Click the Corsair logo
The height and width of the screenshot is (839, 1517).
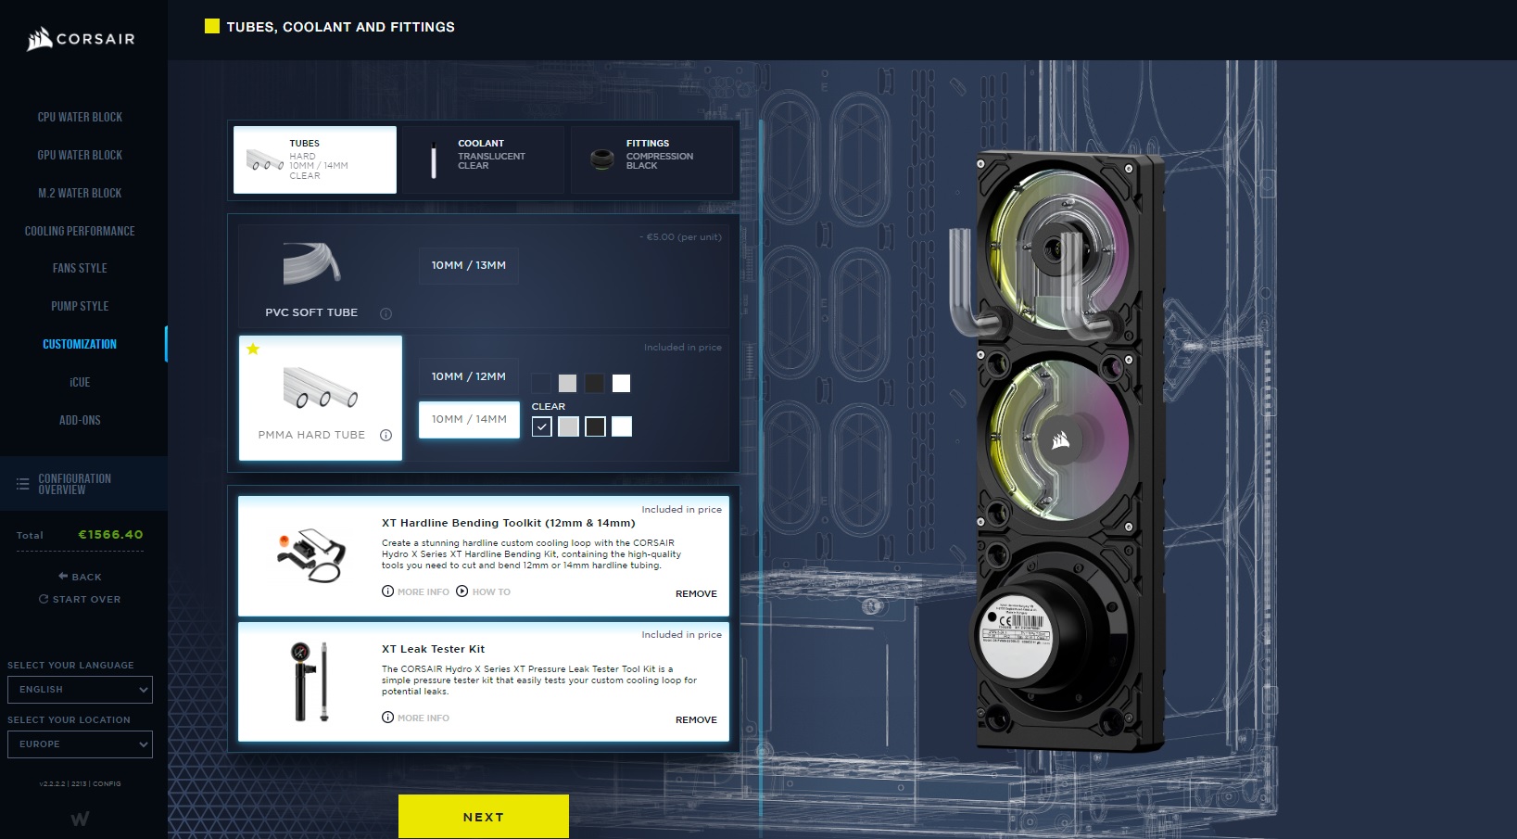pyautogui.click(x=82, y=39)
